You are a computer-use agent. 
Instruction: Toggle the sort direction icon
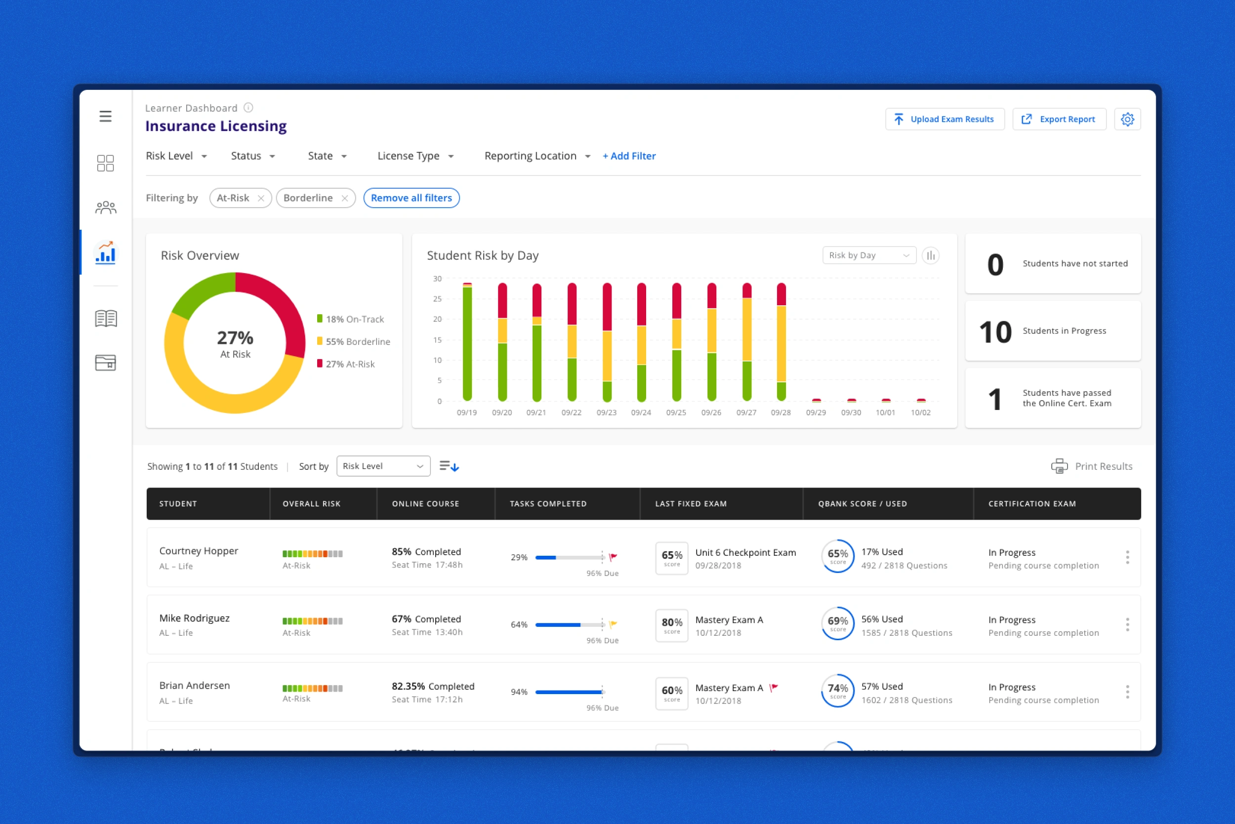(449, 466)
